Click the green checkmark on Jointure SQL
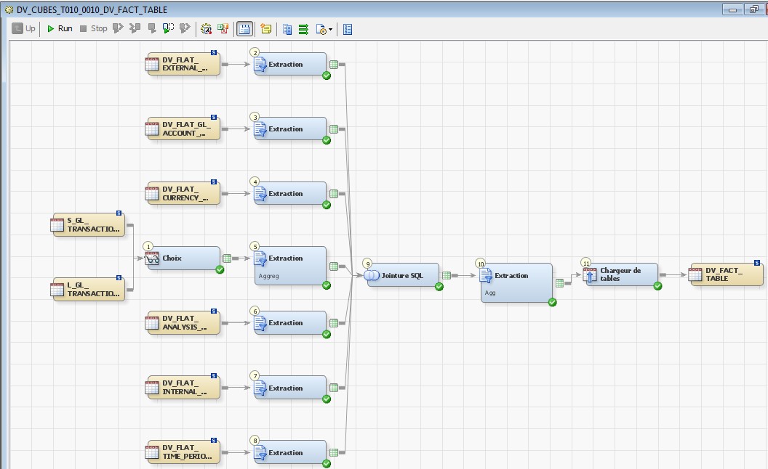 (x=439, y=287)
